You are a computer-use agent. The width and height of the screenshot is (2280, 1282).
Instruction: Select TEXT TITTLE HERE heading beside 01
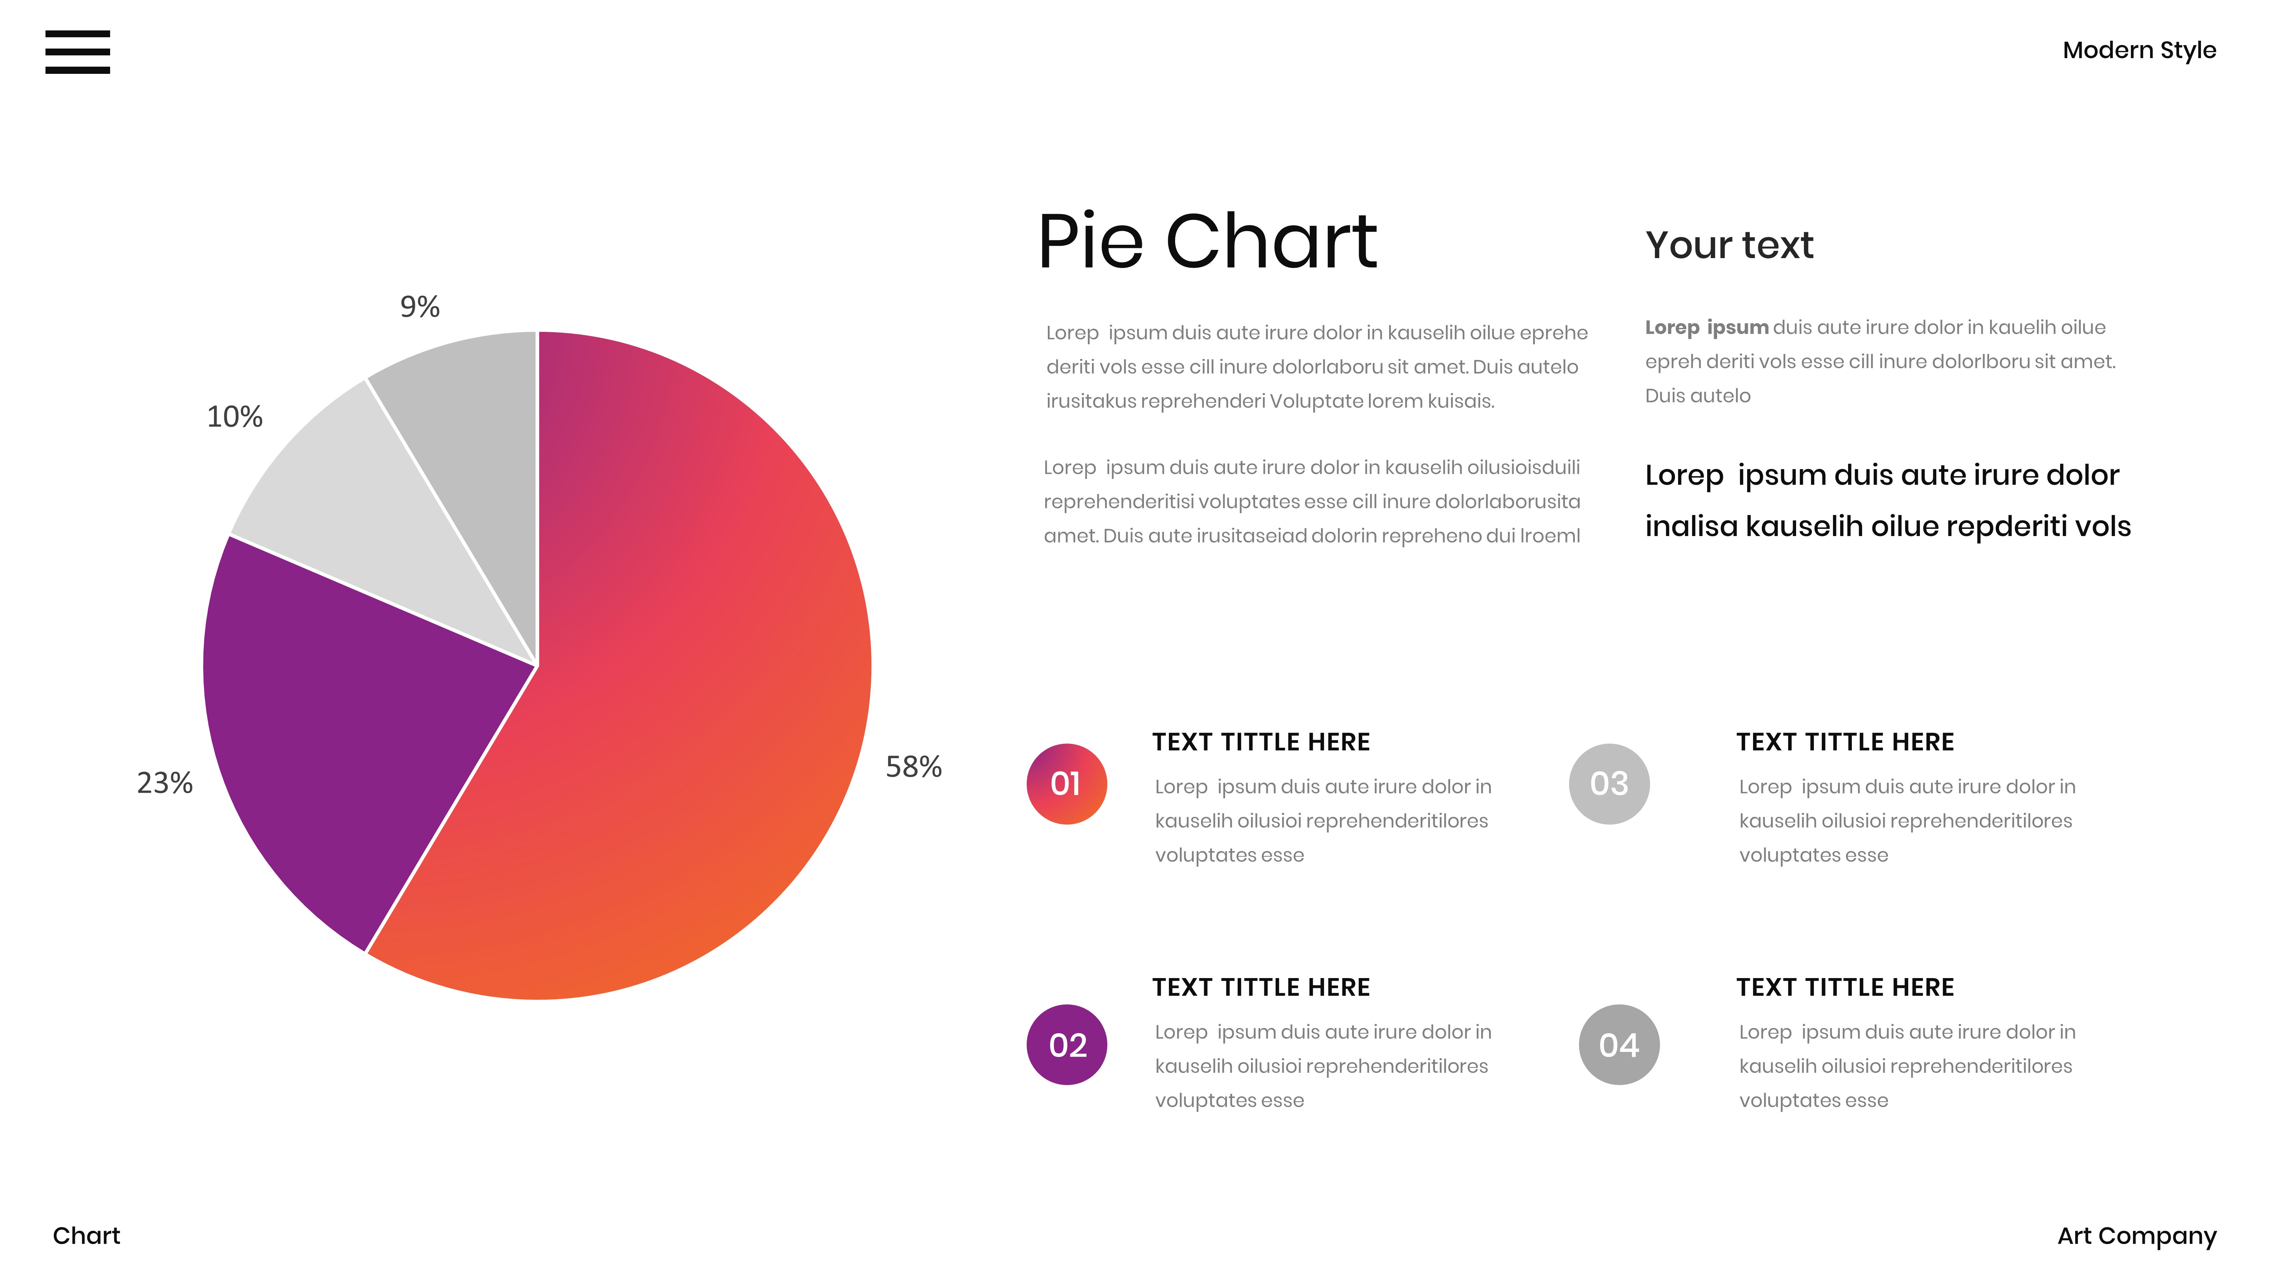click(x=1260, y=742)
